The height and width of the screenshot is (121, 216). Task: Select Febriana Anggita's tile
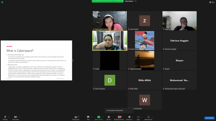180,41
